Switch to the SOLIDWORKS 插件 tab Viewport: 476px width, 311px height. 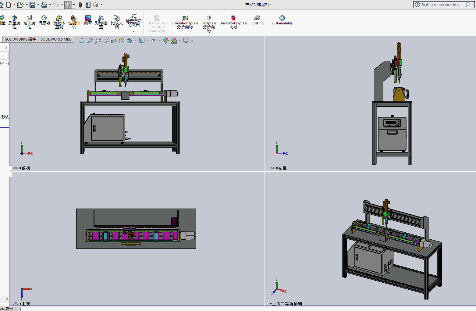point(20,39)
